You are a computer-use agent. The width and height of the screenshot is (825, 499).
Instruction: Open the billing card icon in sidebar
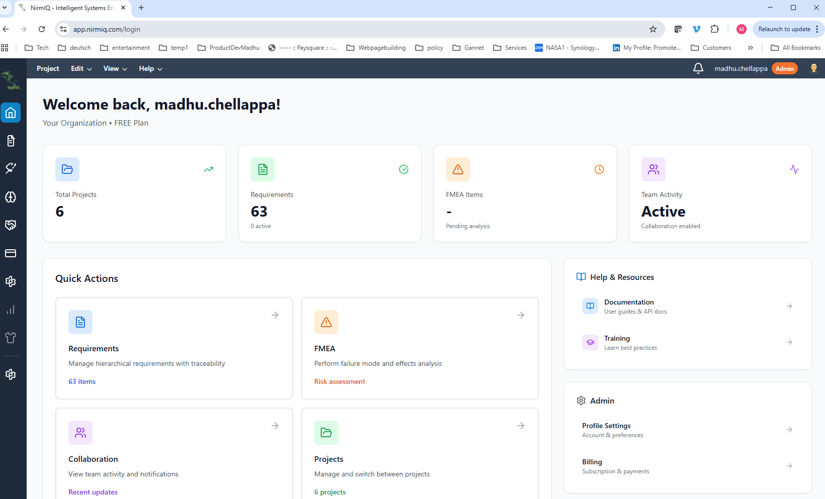click(x=11, y=253)
